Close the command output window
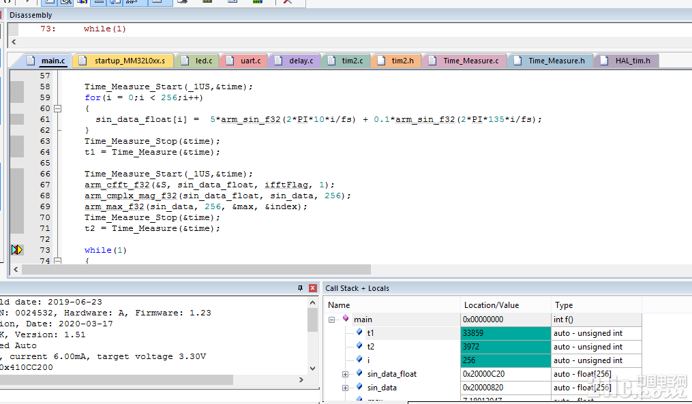Image resolution: width=692 pixels, height=404 pixels. 312,288
